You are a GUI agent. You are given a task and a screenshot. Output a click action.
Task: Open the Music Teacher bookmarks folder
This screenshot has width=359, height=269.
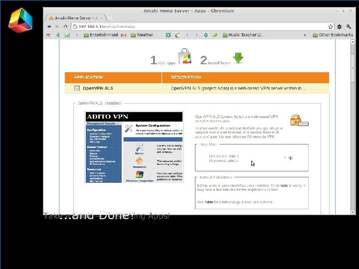243,35
